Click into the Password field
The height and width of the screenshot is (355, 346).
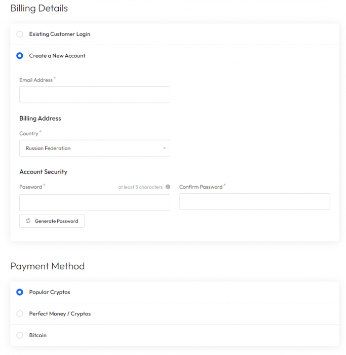click(x=94, y=202)
